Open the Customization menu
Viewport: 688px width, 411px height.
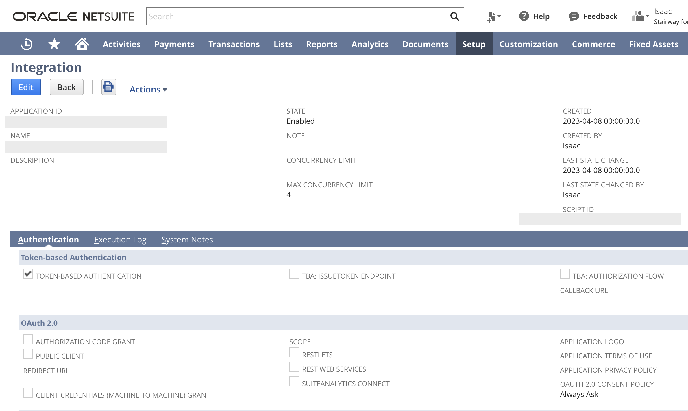528,44
